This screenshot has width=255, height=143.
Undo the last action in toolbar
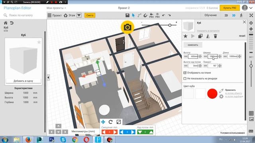click(x=164, y=15)
